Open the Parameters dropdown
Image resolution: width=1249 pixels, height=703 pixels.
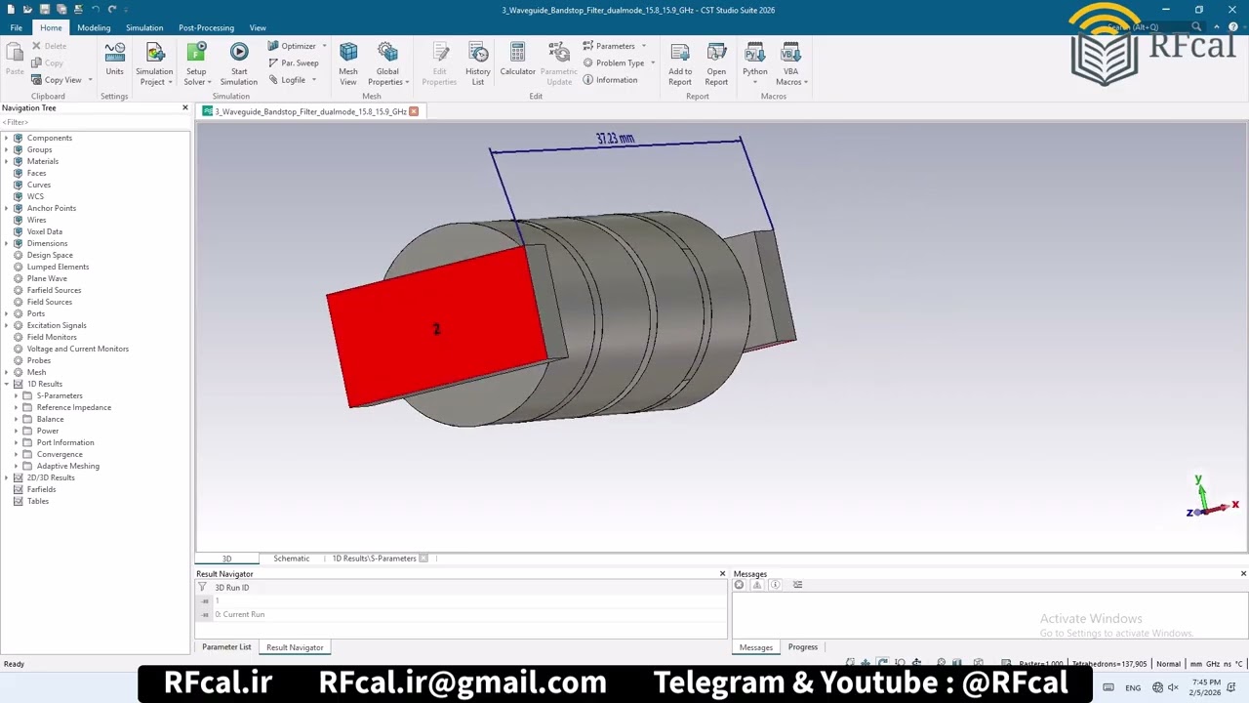615,46
